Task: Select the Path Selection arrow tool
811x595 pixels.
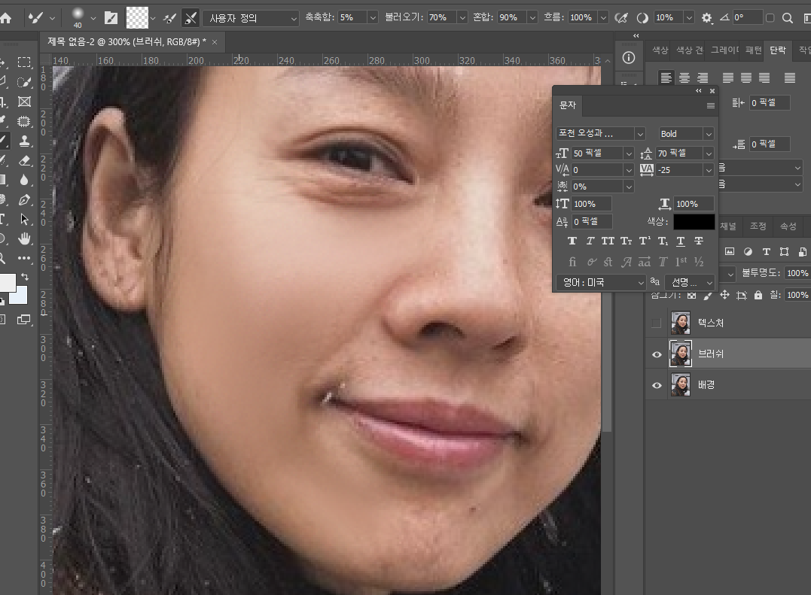Action: pos(24,220)
